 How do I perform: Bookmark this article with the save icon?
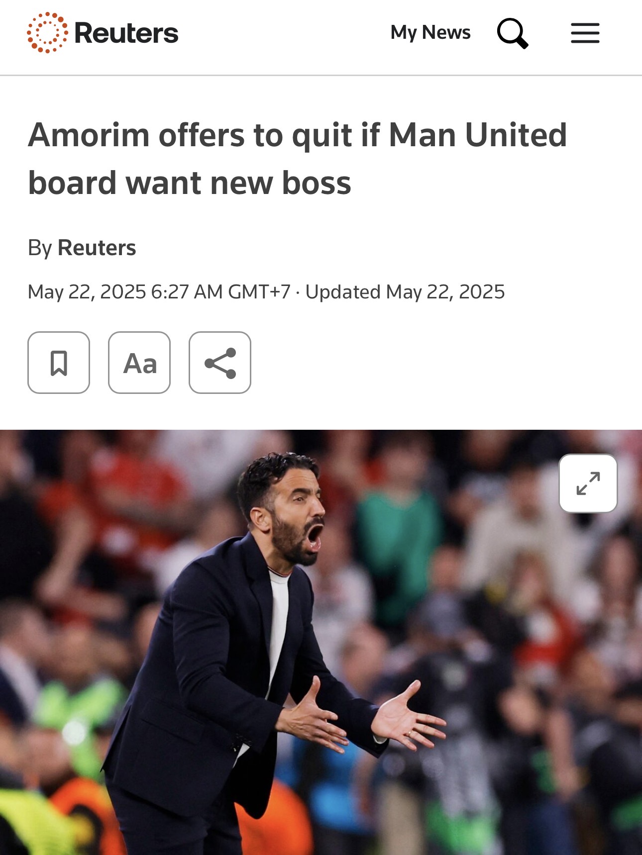pos(59,363)
